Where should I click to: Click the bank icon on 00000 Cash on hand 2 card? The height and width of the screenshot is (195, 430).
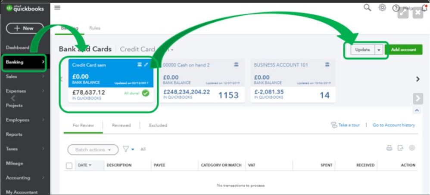coord(236,64)
